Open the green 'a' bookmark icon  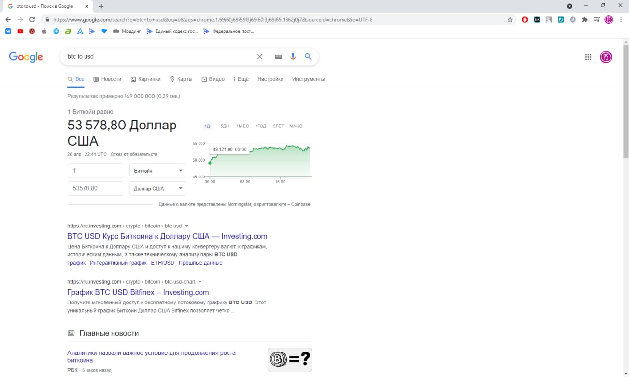point(68,31)
